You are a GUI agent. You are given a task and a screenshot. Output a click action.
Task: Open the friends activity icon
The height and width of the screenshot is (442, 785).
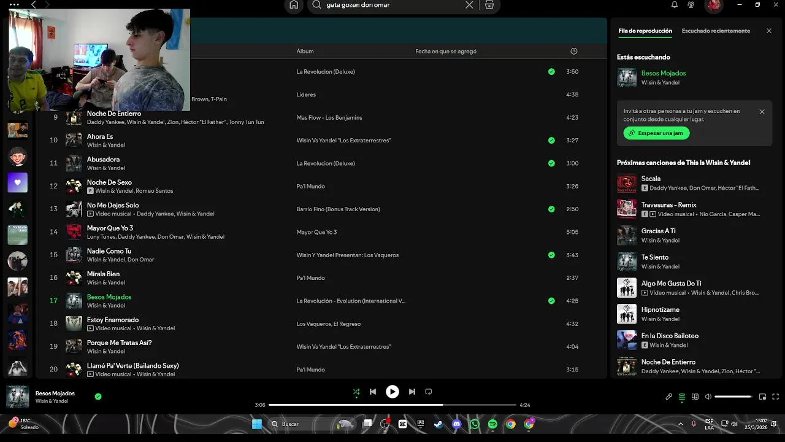pyautogui.click(x=691, y=5)
